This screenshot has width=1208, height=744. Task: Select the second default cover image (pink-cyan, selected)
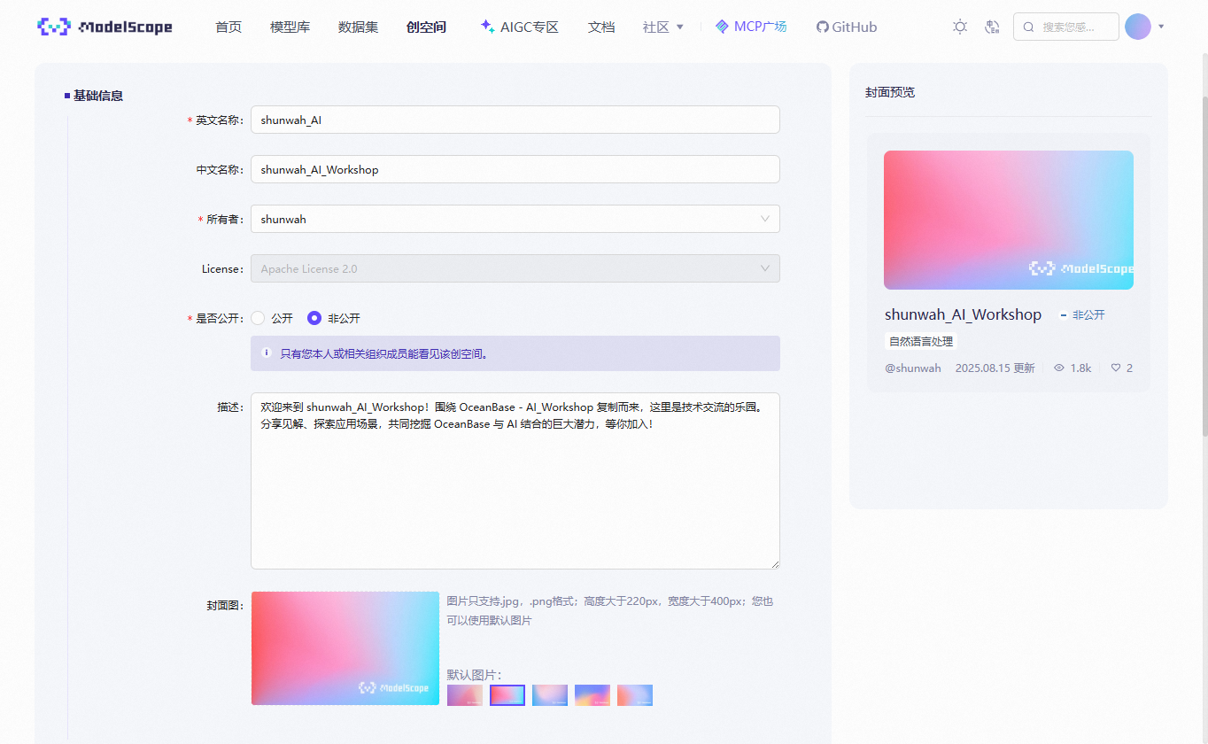pos(507,695)
